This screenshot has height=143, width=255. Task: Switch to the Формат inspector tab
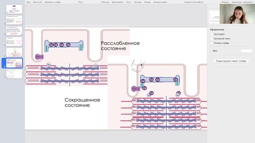[225, 2]
